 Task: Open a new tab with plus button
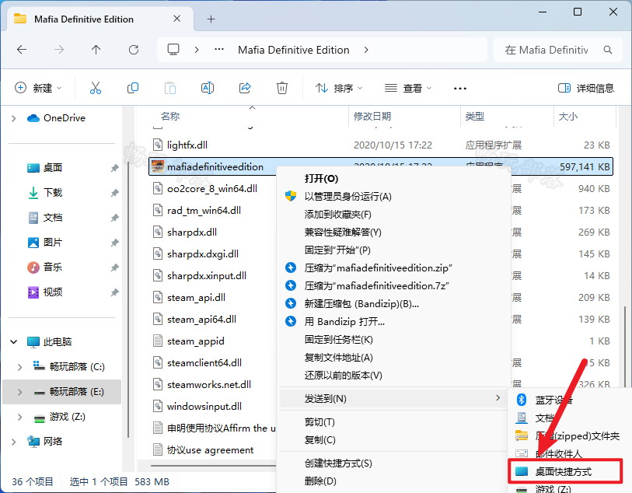click(x=211, y=19)
